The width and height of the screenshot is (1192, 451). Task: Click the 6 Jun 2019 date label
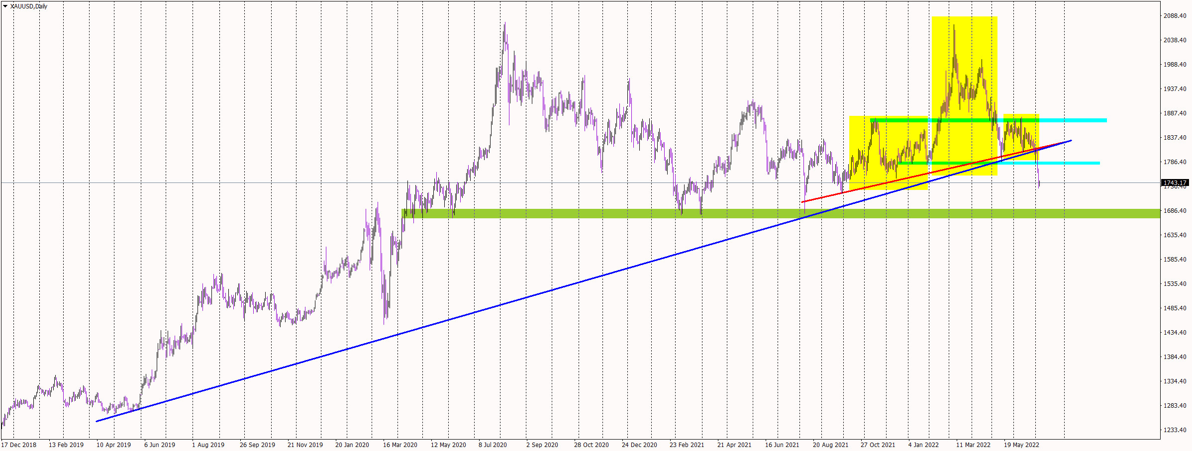point(160,445)
